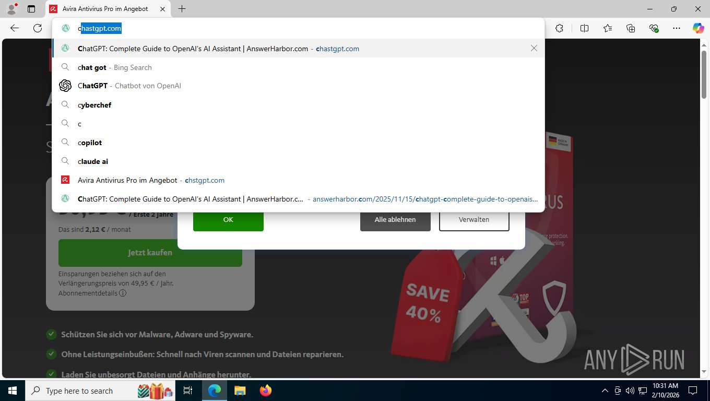
Task: Select ChatGPT Chatbot von OpenAI suggestion
Action: click(x=298, y=86)
